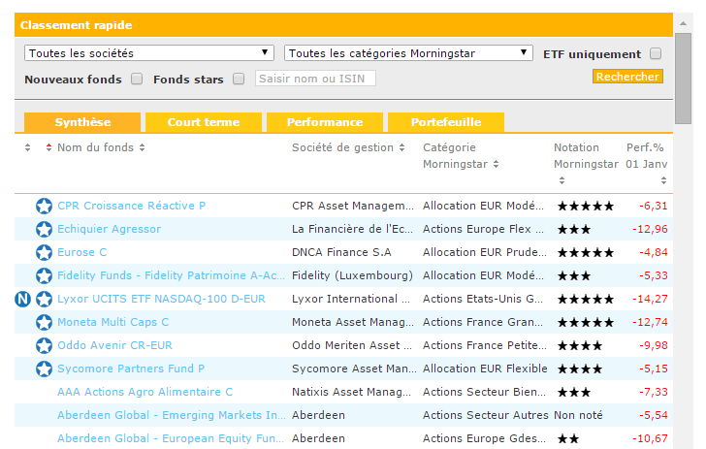Click the -12,96 performance value
This screenshot has width=706, height=449.
[650, 229]
